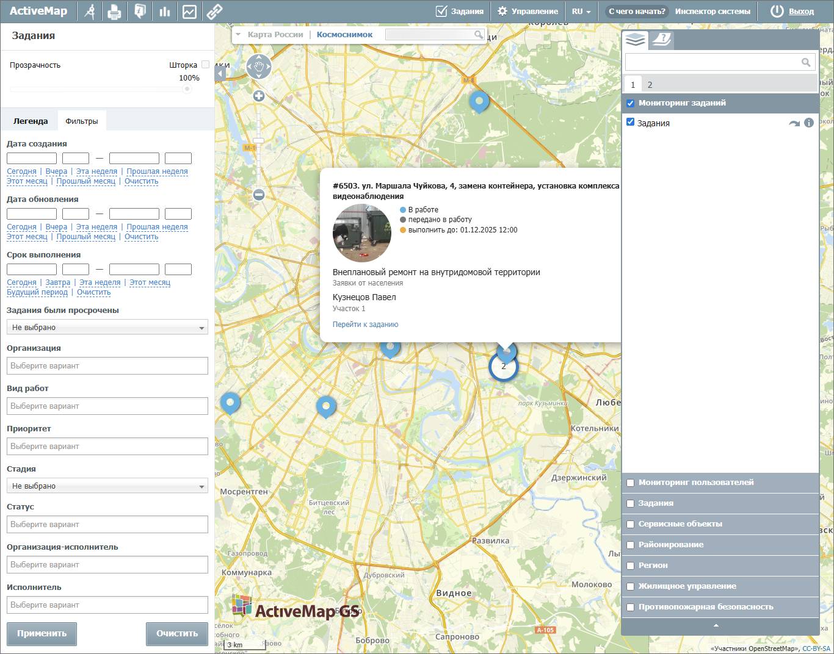Click the chain link share icon
Viewport: 834px width, 654px height.
[214, 12]
